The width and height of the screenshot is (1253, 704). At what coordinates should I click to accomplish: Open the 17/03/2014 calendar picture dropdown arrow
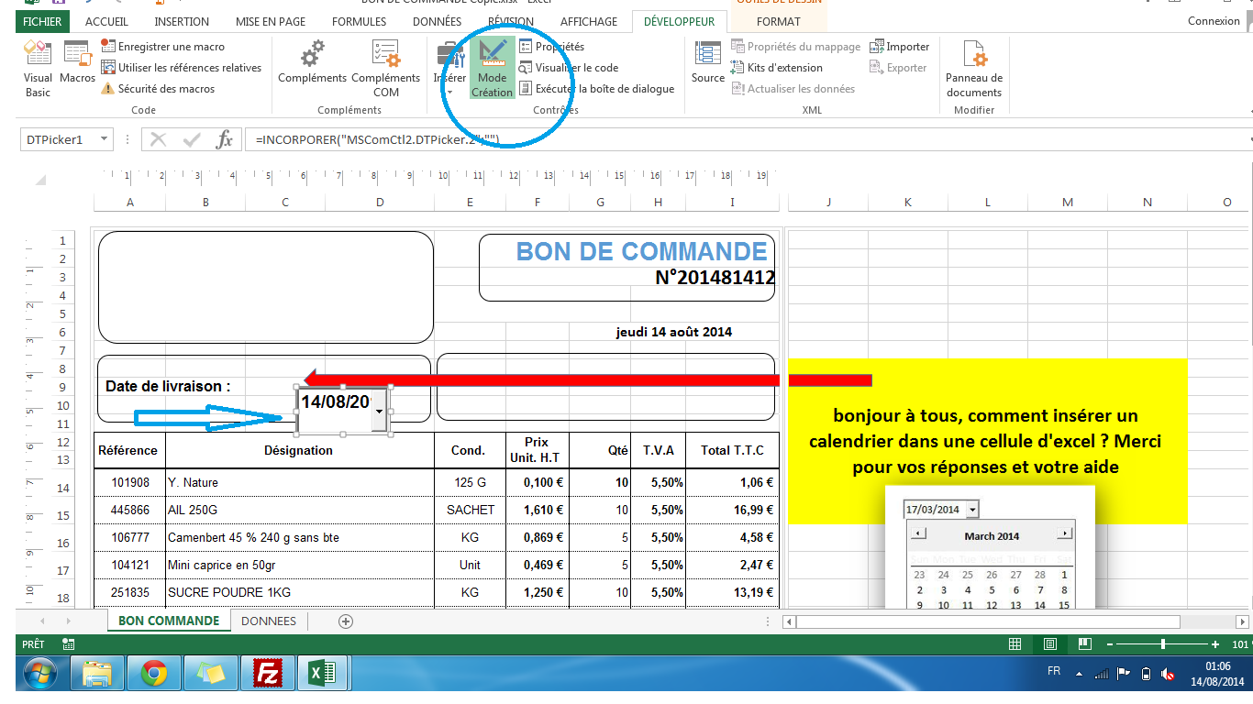[x=972, y=510]
